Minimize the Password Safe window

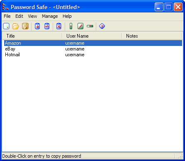click(x=159, y=7)
